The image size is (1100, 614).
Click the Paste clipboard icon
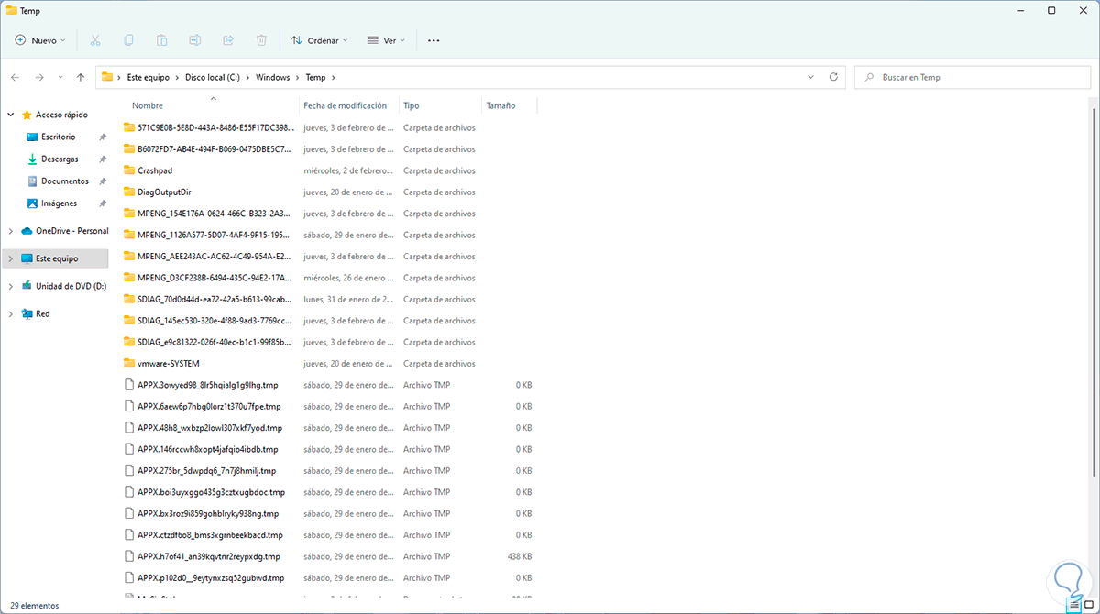161,40
